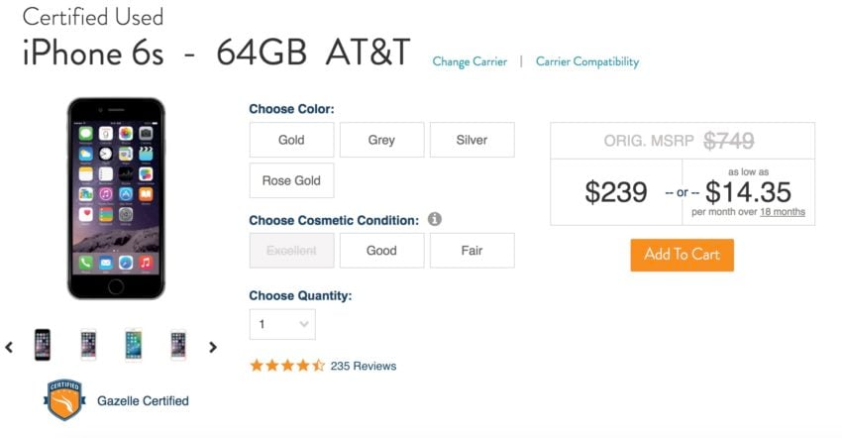The width and height of the screenshot is (842, 438).
Task: Open the Change Carrier link
Action: click(470, 61)
